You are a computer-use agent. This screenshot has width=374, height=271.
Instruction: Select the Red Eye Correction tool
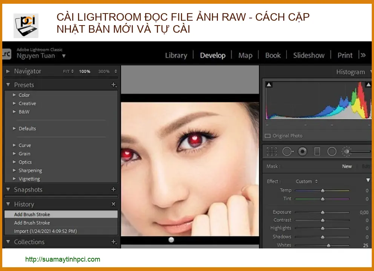[x=302, y=151]
